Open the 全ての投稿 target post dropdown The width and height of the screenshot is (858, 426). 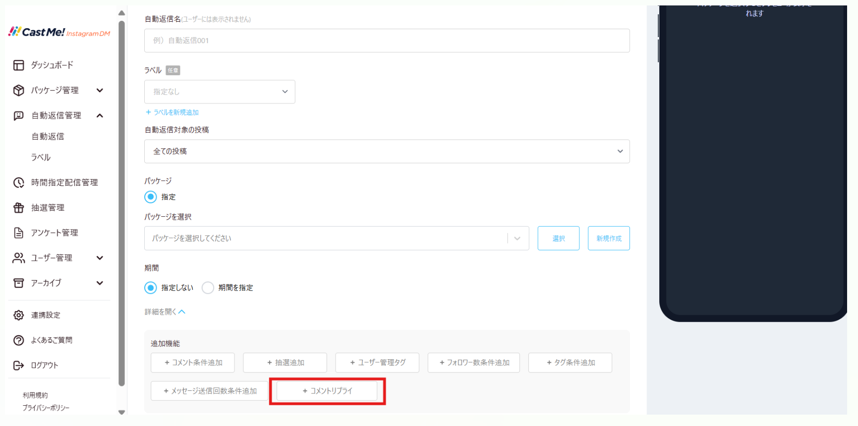tap(387, 151)
